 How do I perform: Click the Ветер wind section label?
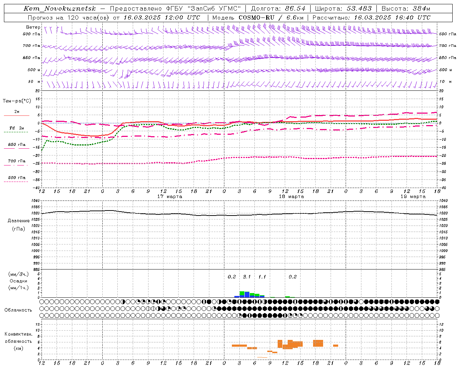coord(33,27)
